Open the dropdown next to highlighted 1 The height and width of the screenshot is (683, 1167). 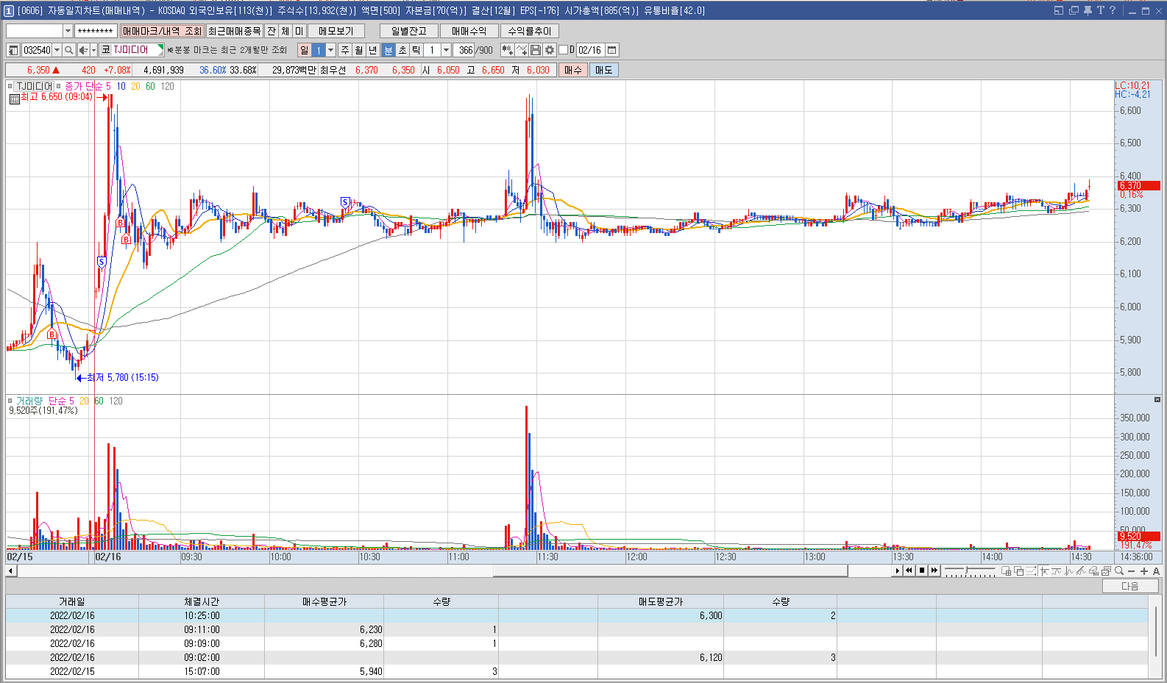331,50
